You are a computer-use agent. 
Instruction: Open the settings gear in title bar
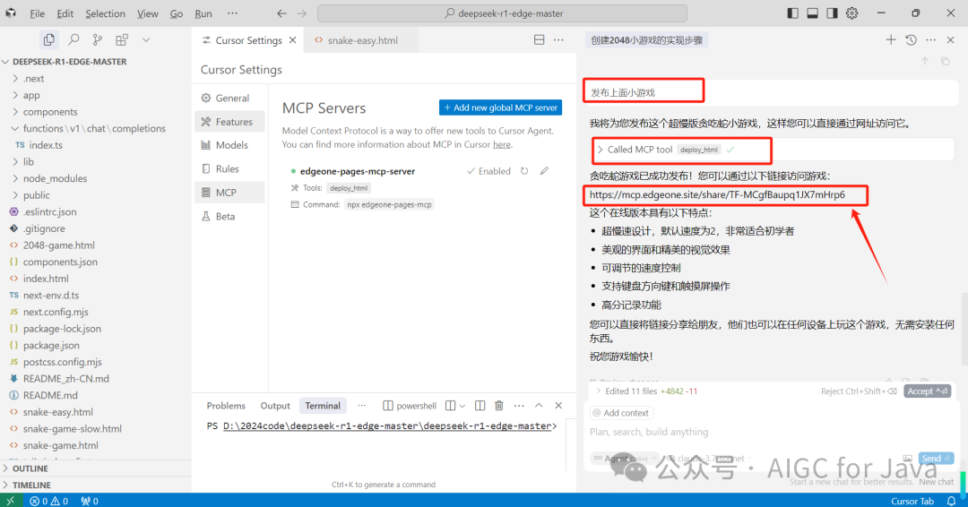852,13
